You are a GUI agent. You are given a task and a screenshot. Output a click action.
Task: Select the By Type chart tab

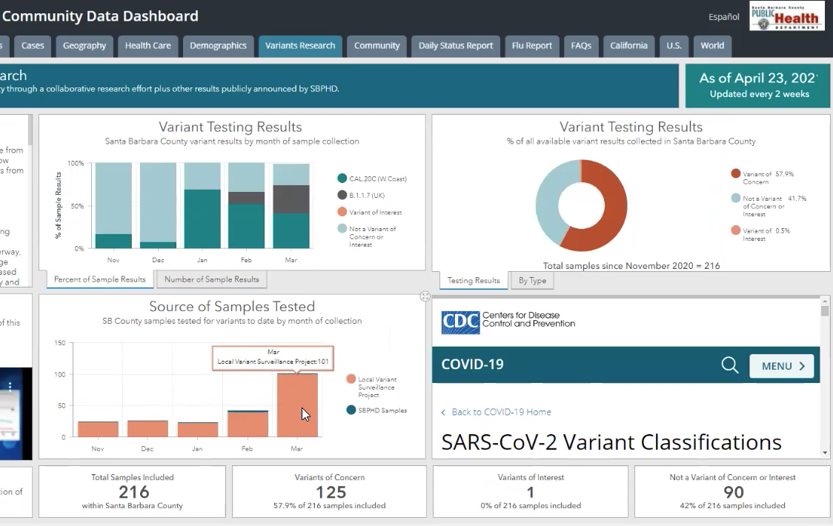[x=532, y=281]
